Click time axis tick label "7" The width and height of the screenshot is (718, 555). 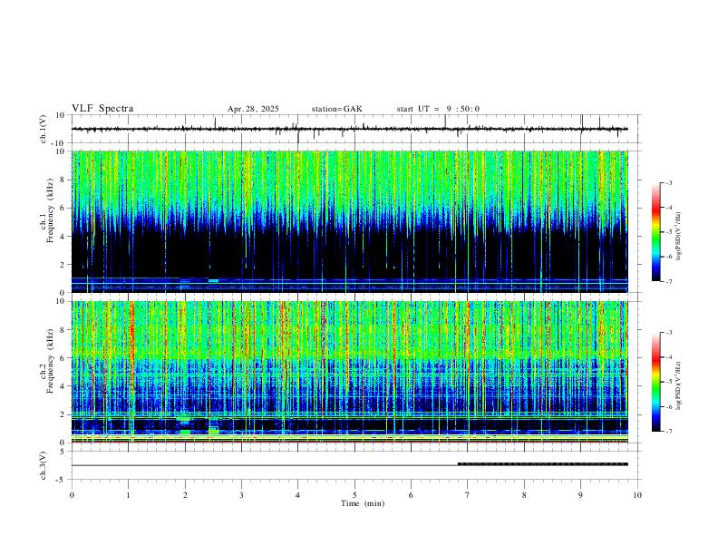pyautogui.click(x=468, y=495)
